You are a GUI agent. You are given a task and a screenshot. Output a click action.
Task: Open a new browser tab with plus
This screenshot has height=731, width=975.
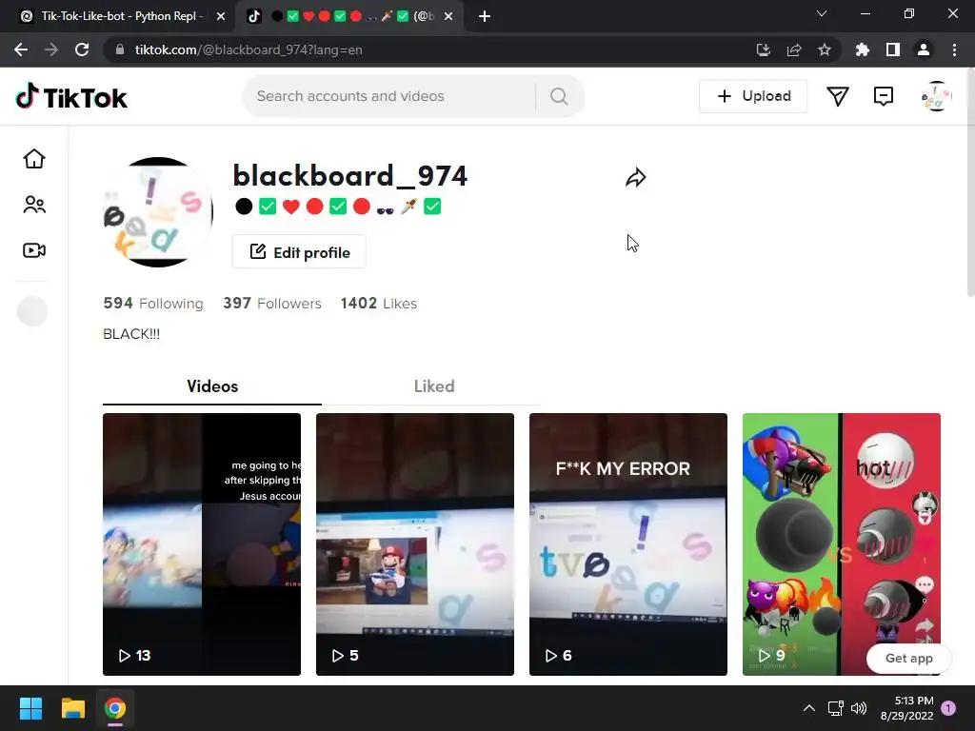tap(485, 16)
